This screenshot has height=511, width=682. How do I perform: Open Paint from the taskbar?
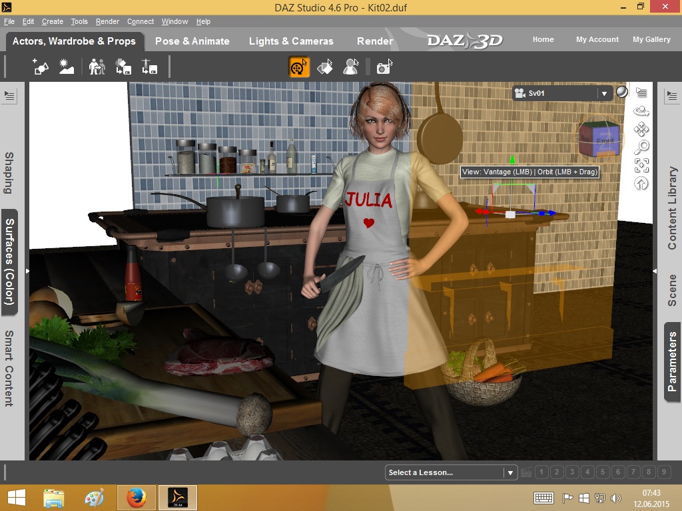95,498
